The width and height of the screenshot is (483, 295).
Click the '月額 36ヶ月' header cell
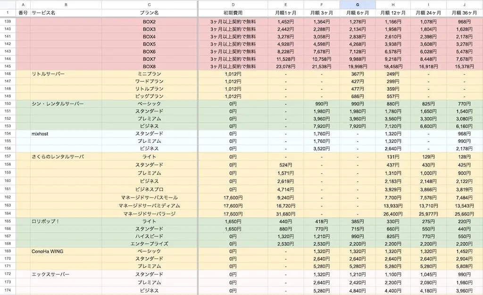[x=464, y=13]
